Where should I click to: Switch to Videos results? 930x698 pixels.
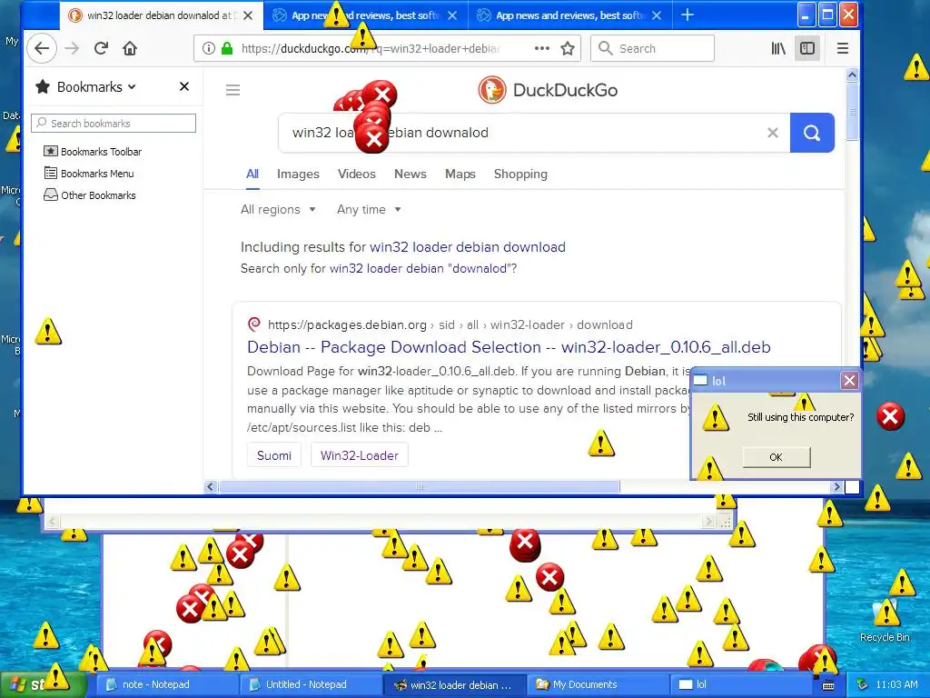tap(356, 174)
